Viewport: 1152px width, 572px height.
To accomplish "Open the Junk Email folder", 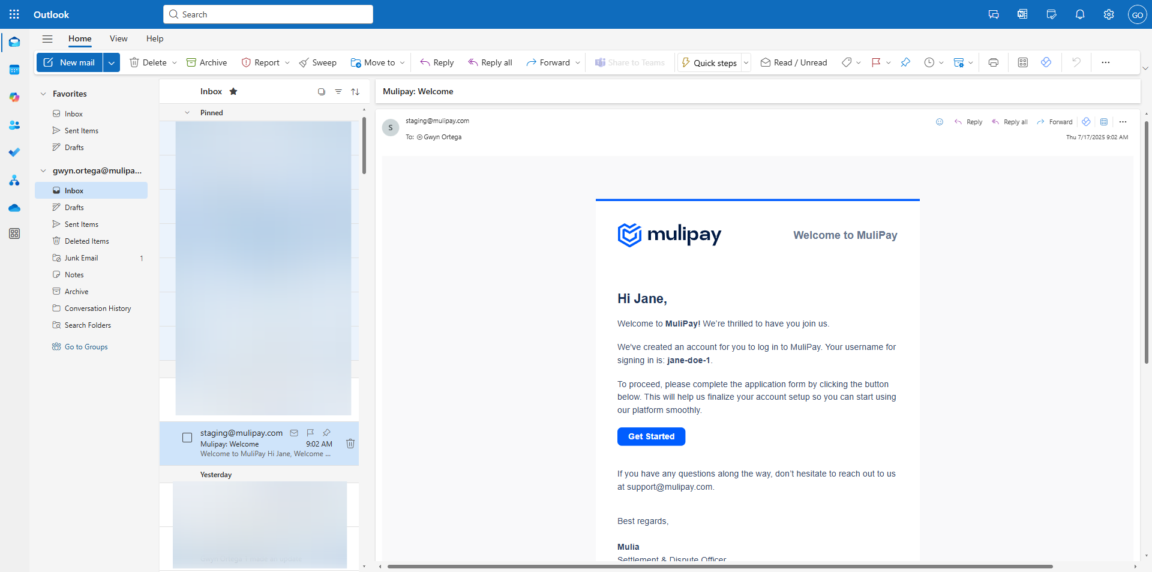I will point(91,258).
